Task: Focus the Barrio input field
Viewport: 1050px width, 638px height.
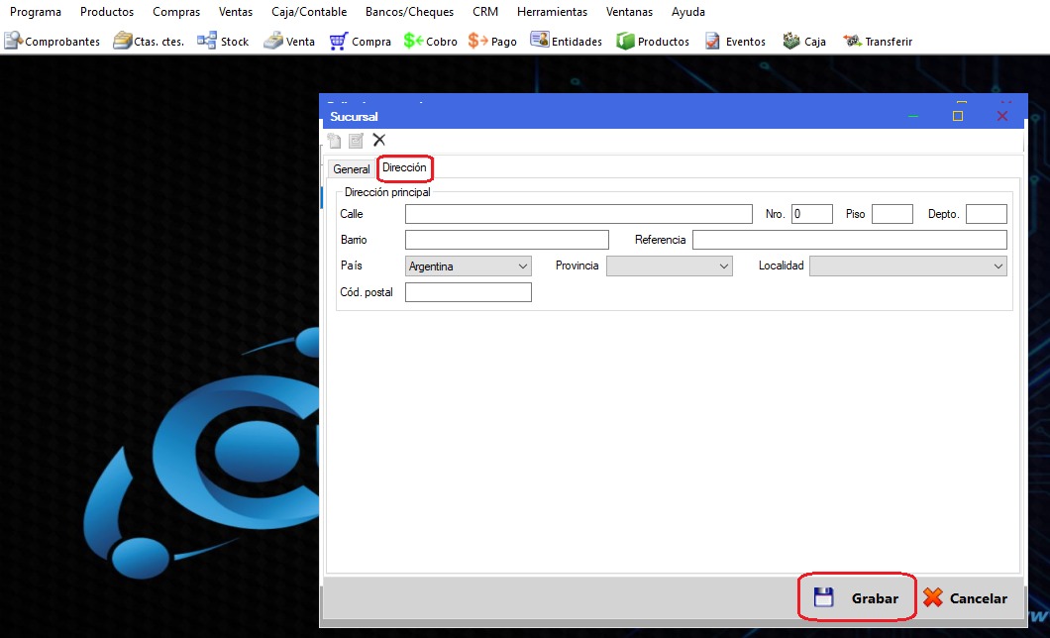Action: [507, 240]
